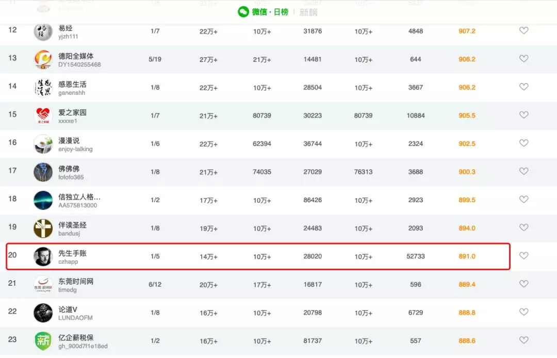Open the 德阳全媒体 account avatar
This screenshot has height=358, width=557.
43,59
